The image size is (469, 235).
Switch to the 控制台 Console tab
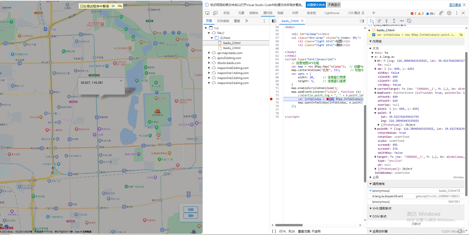click(254, 13)
